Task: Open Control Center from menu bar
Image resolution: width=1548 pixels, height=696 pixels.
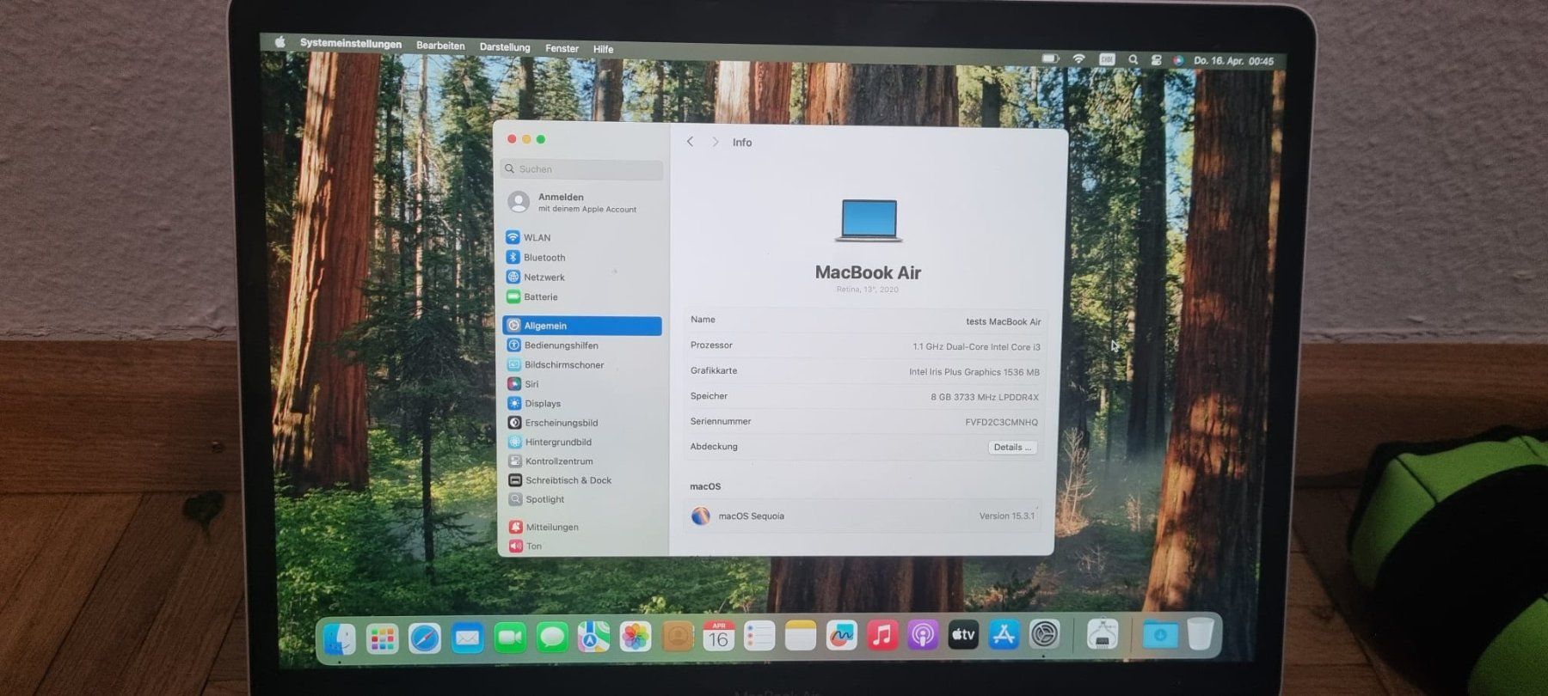Action: (x=1156, y=60)
